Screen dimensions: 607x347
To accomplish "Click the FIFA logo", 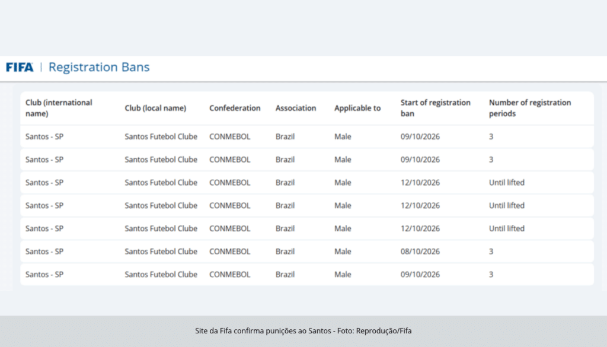I will click(x=20, y=68).
